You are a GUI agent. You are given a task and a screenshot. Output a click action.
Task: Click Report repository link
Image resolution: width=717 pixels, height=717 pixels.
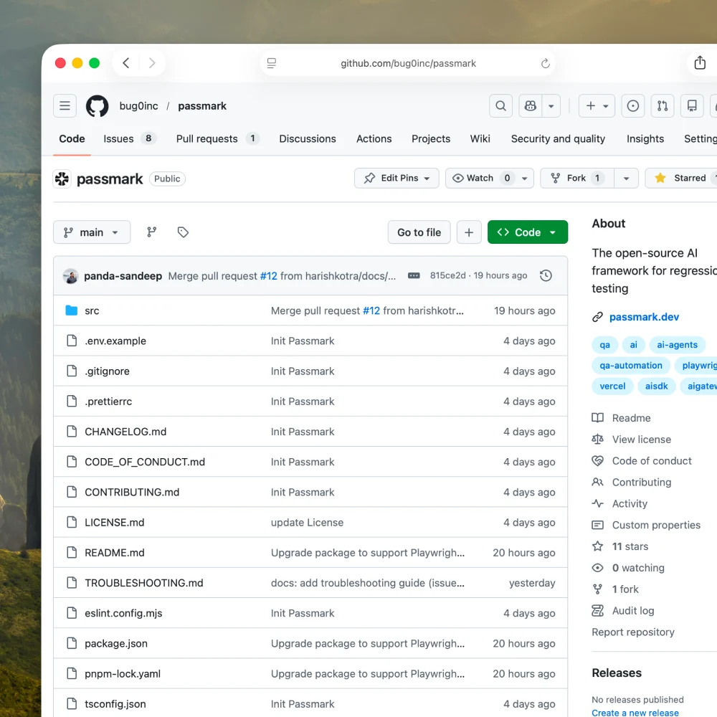[633, 632]
